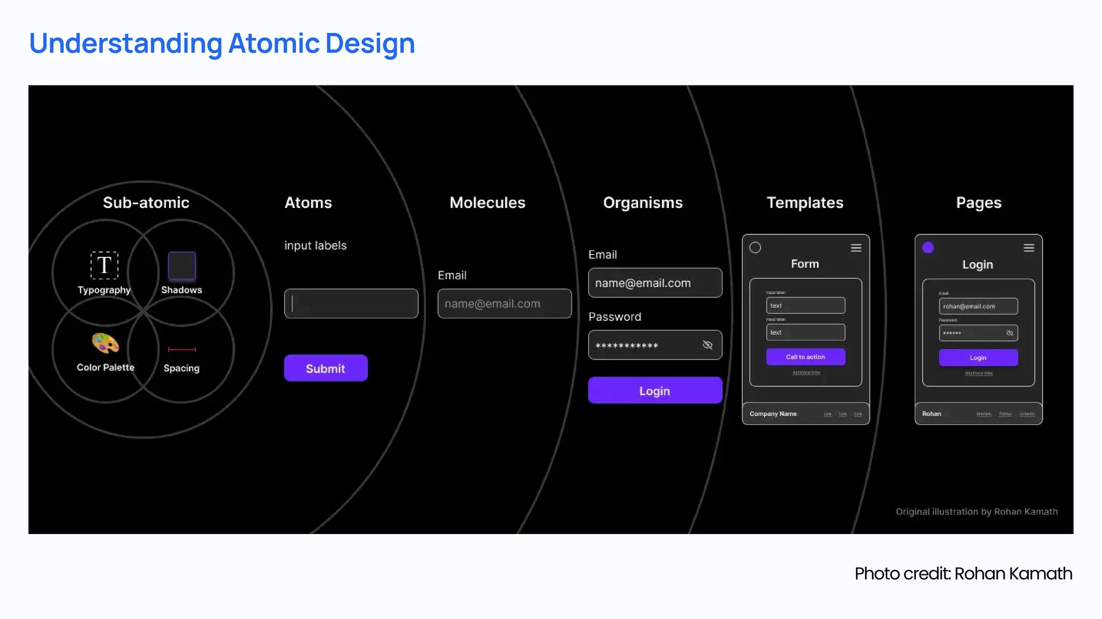The image size is (1102, 619).
Task: Click the small Login button on Pages card
Action: coord(978,358)
